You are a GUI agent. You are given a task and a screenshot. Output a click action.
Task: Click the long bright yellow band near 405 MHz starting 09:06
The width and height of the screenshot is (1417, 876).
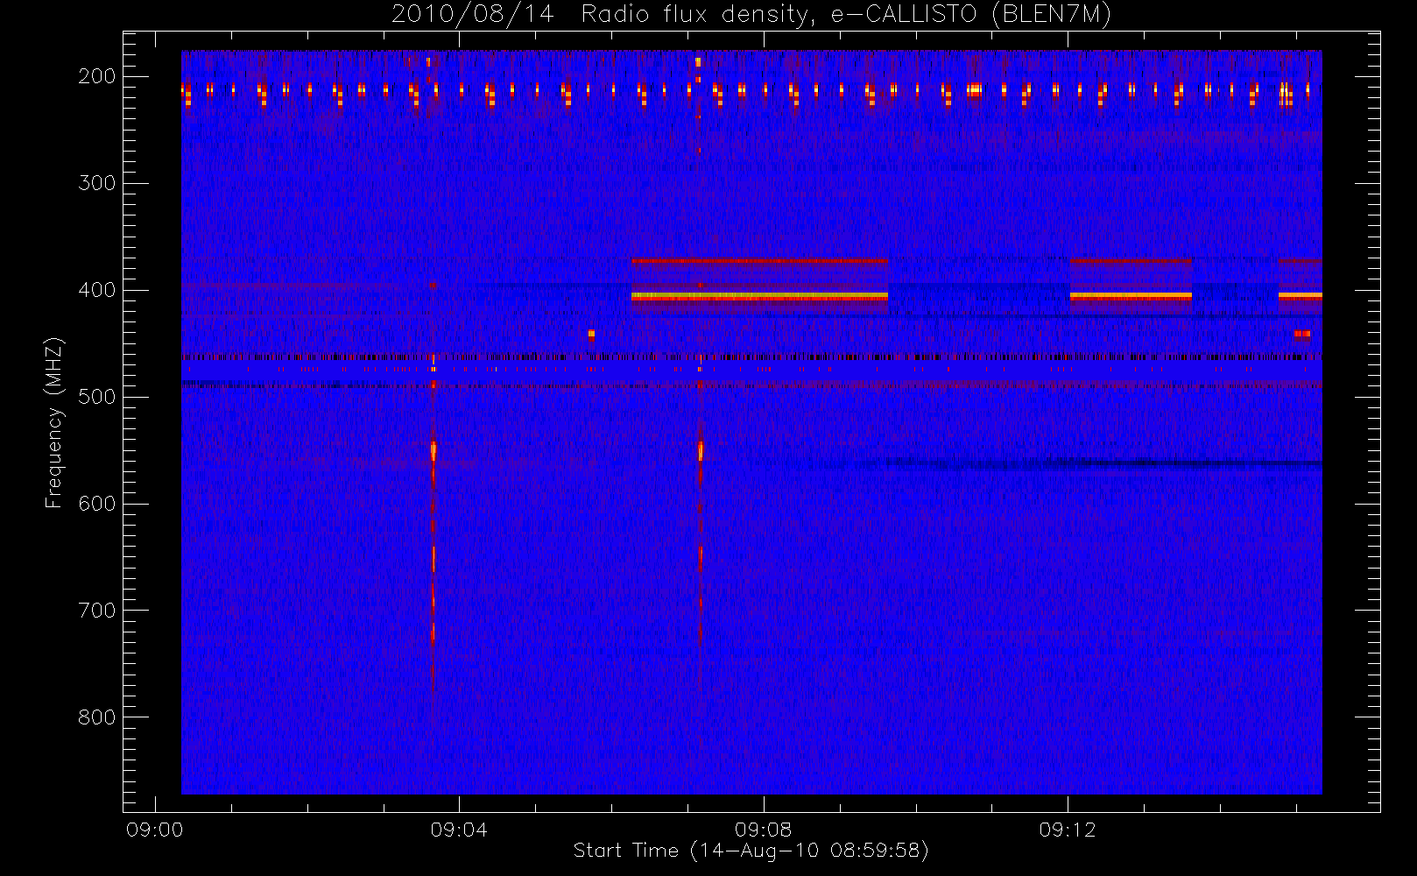pyautogui.click(x=759, y=297)
